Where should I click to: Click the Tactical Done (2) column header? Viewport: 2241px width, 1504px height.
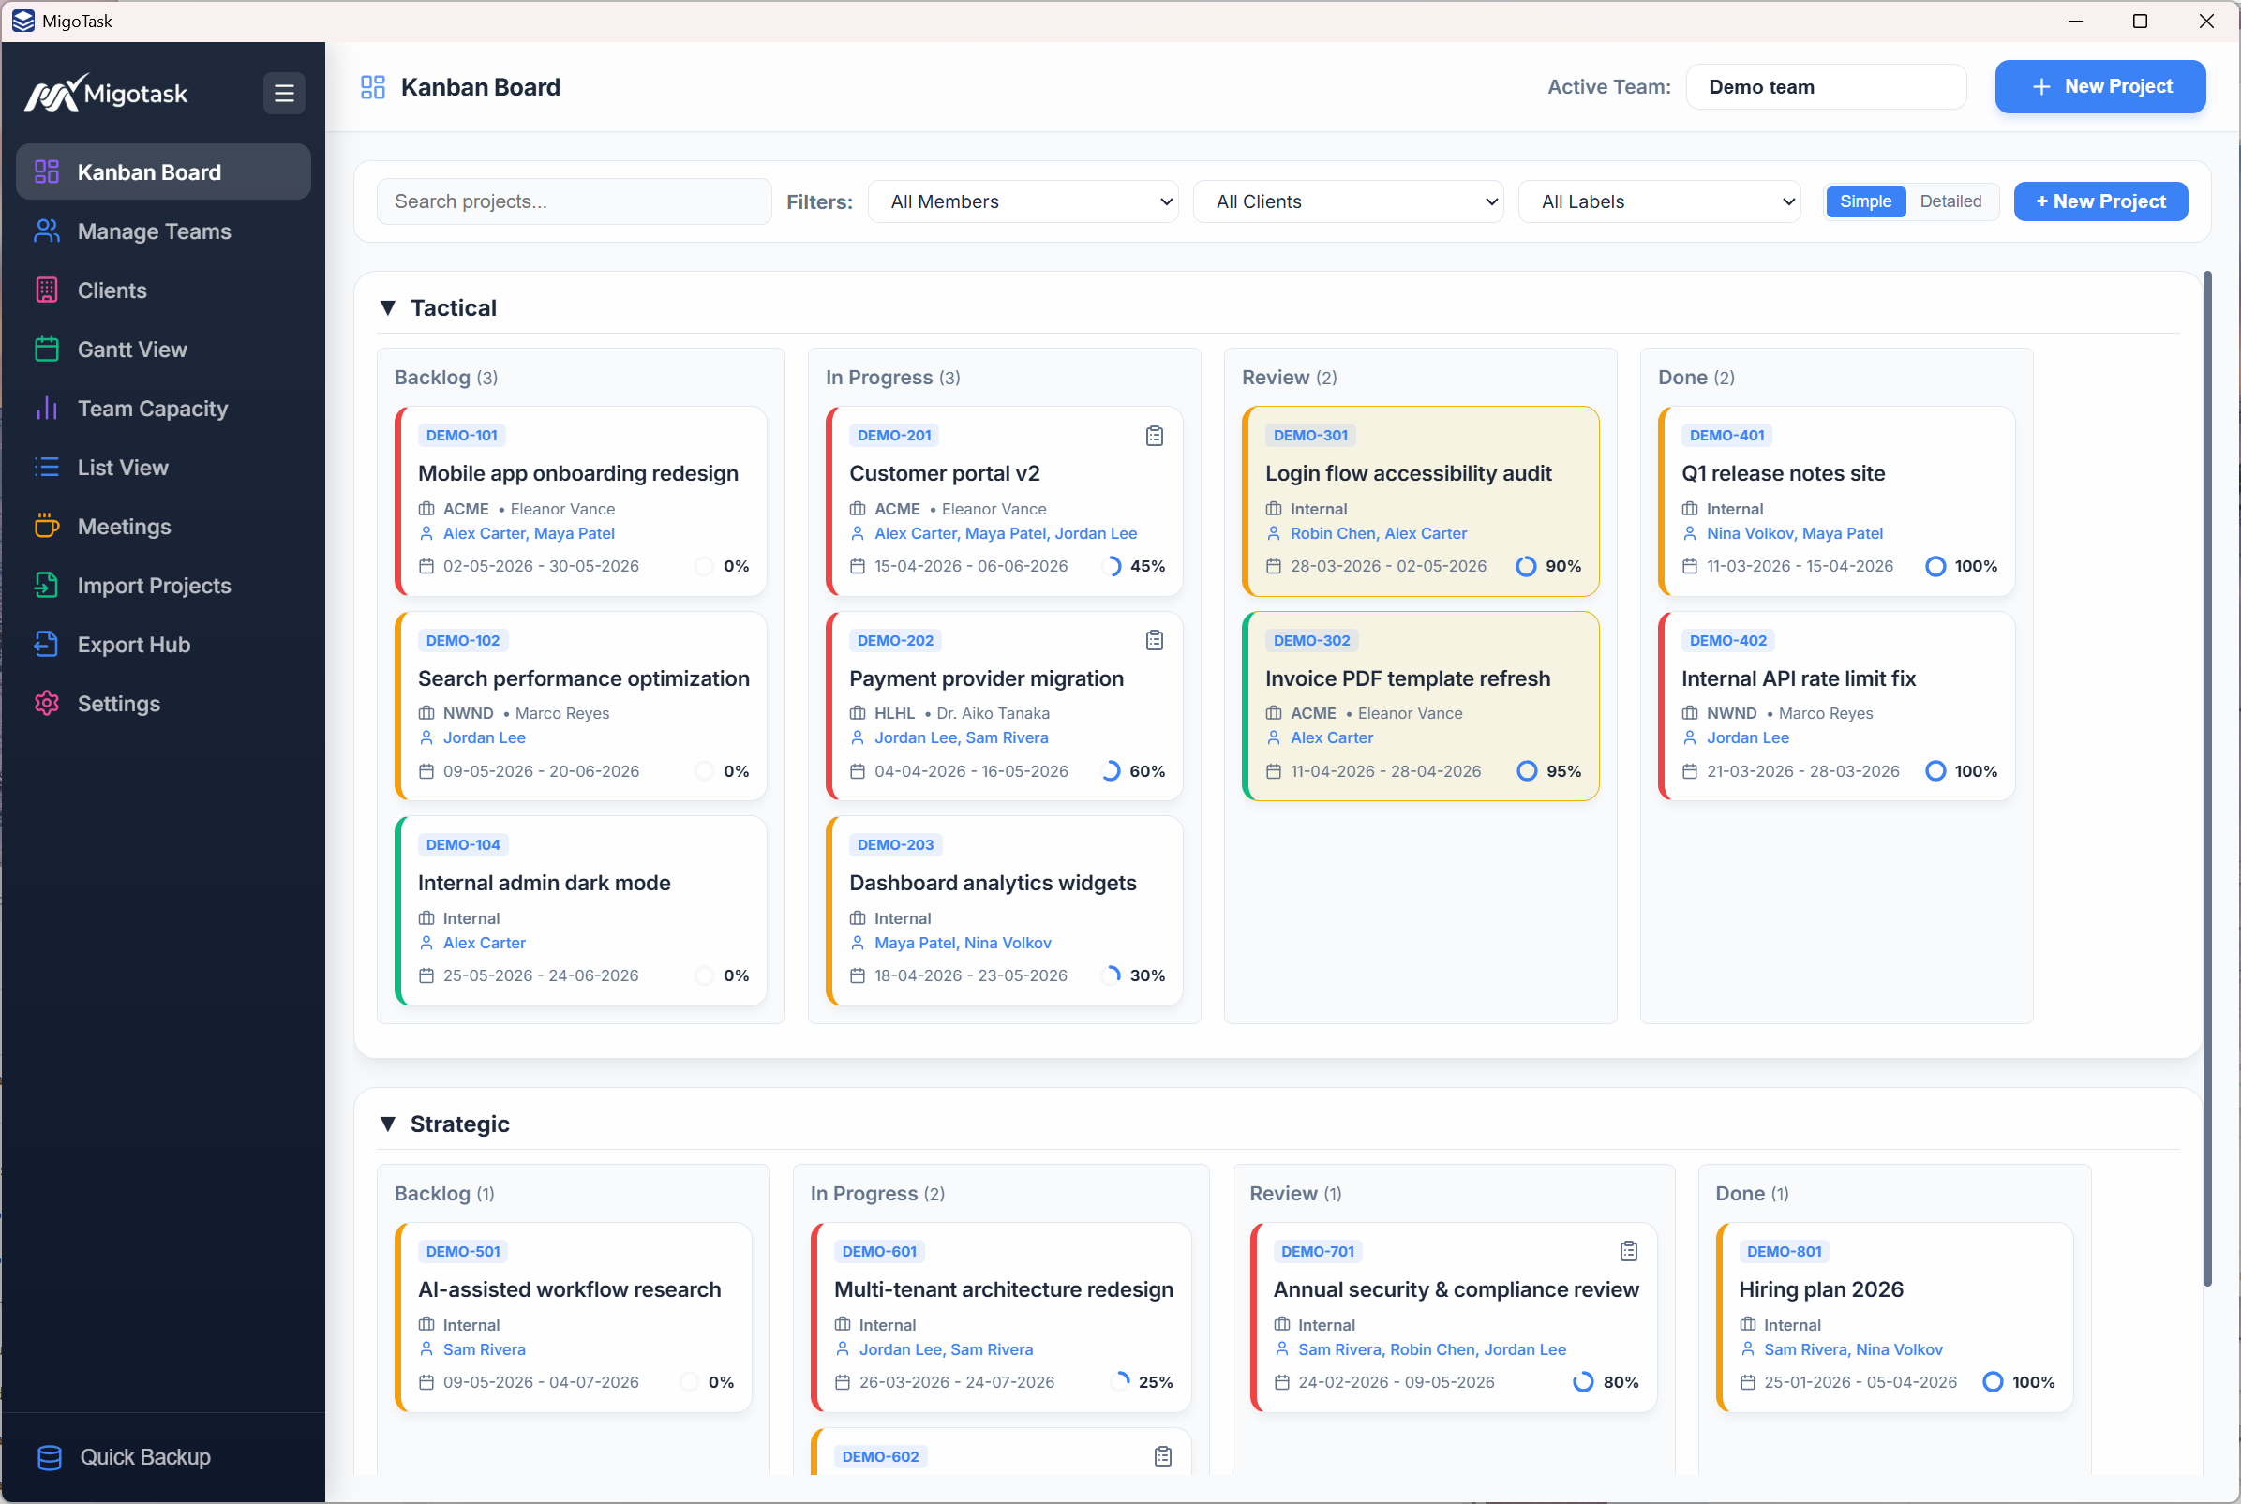point(1696,377)
